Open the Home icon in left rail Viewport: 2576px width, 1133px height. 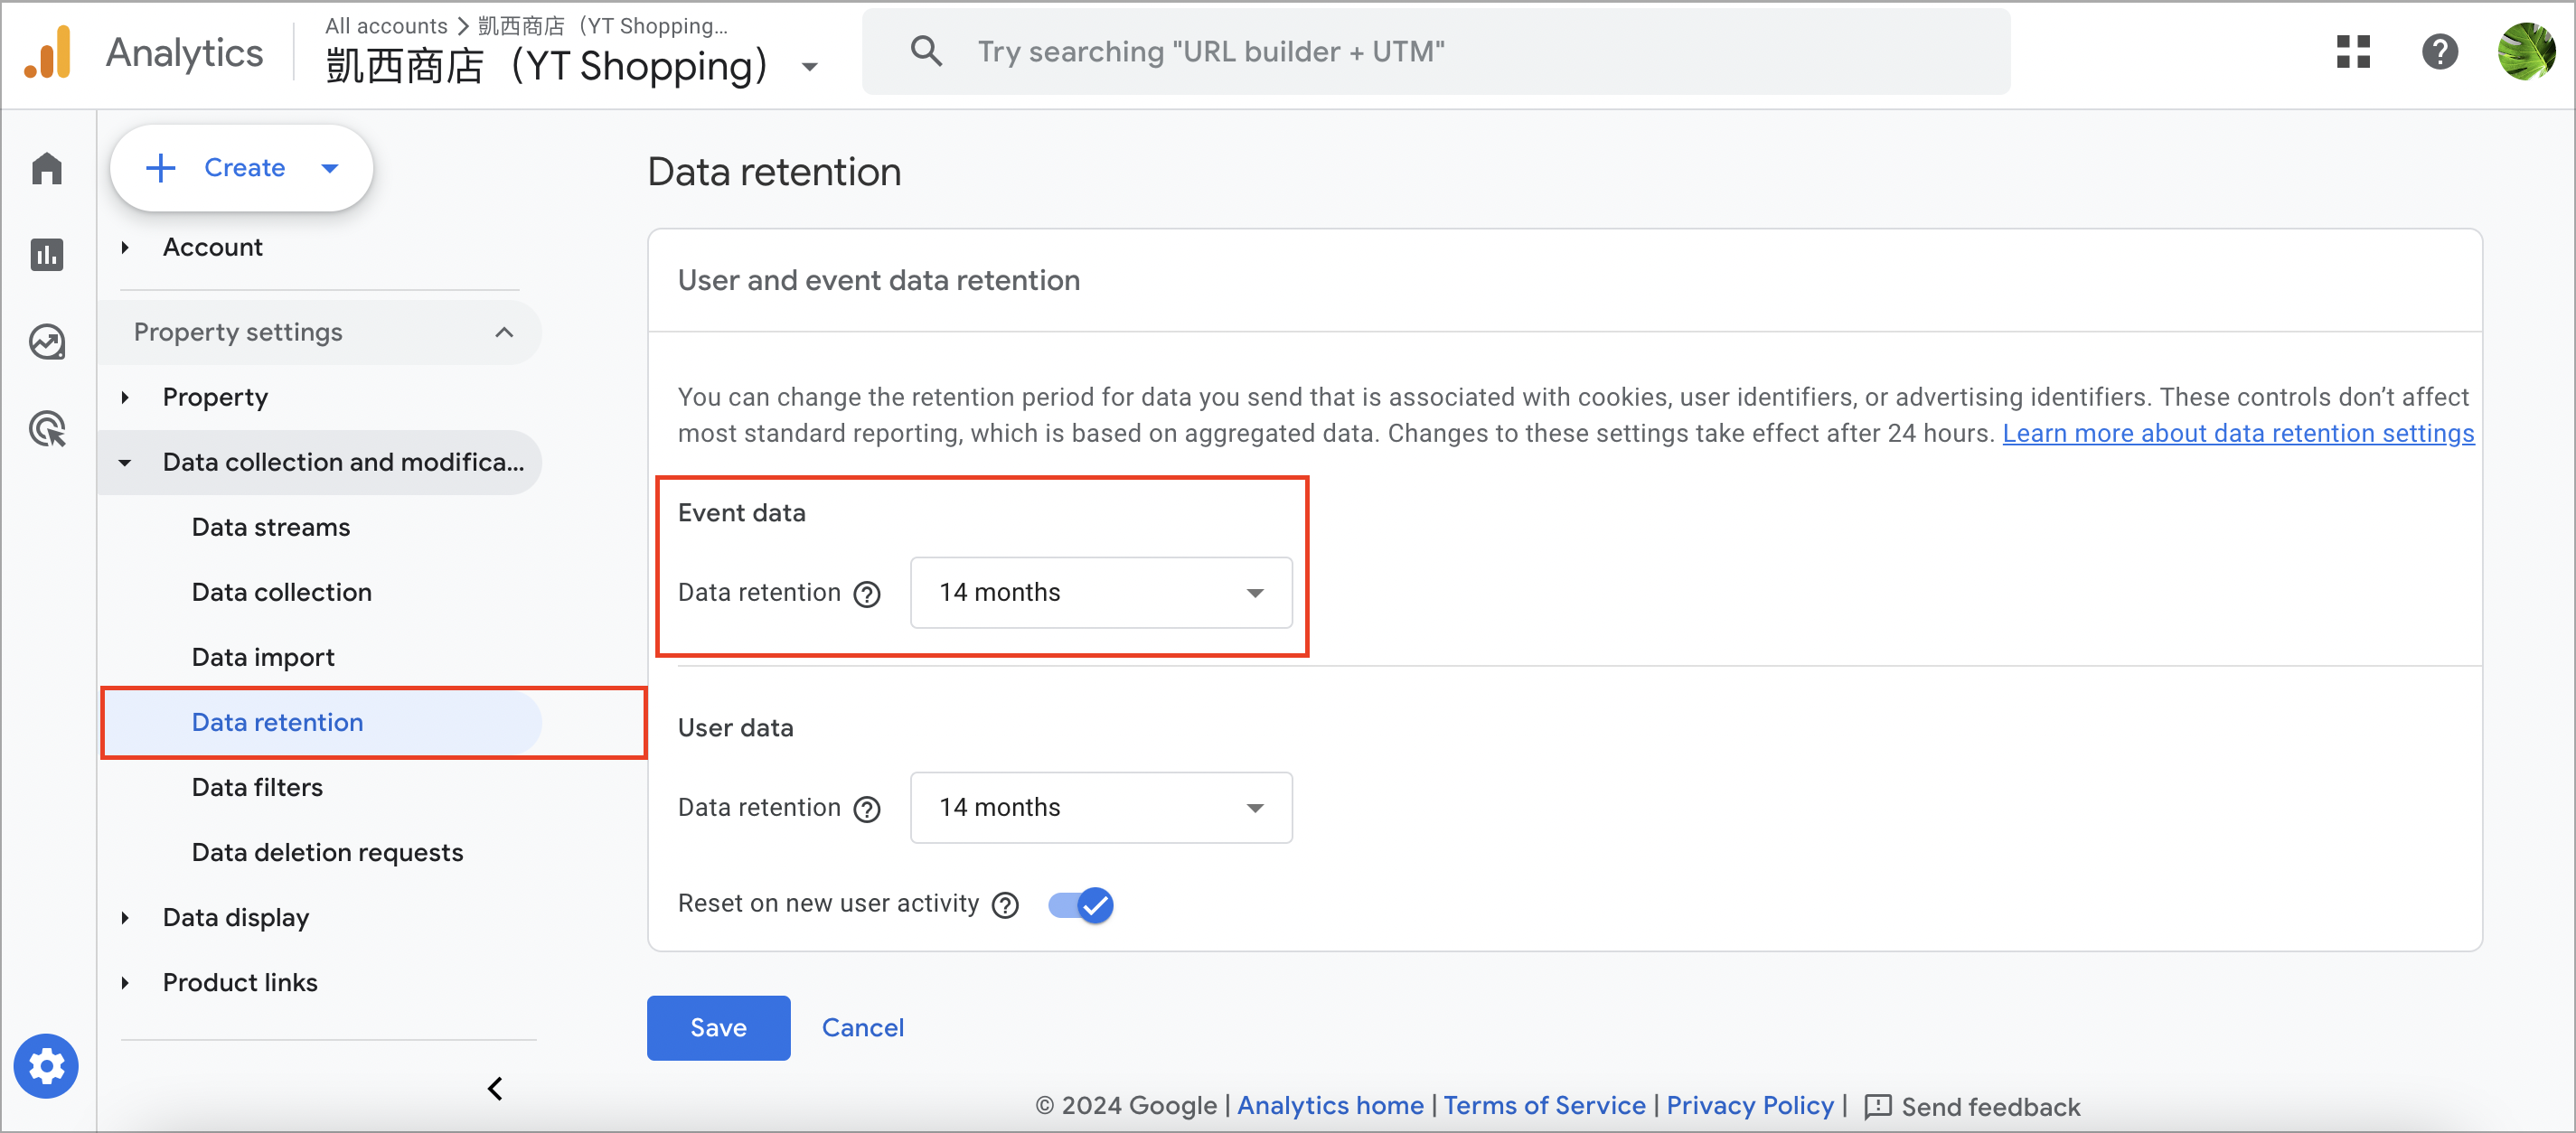(x=47, y=167)
